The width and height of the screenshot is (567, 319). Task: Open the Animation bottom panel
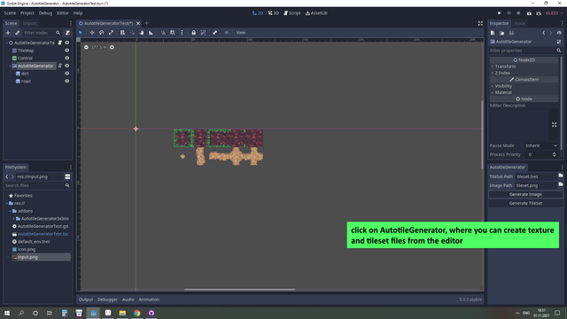click(149, 300)
